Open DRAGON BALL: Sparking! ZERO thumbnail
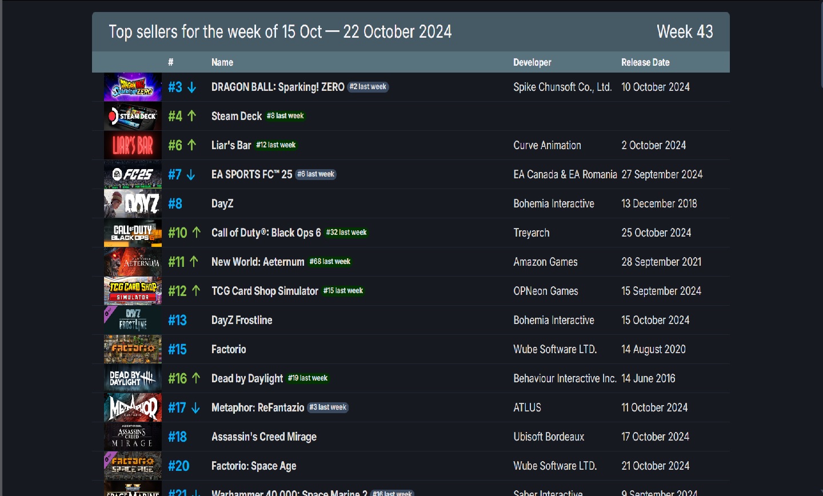The height and width of the screenshot is (496, 823). click(x=133, y=87)
